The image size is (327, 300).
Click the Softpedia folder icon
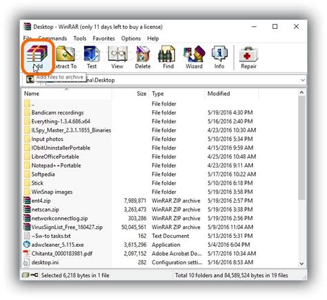[x=27, y=174]
